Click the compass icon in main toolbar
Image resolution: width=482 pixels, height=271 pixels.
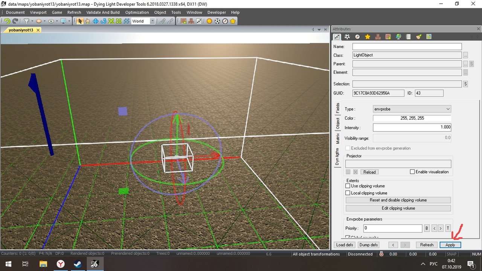(x=225, y=21)
